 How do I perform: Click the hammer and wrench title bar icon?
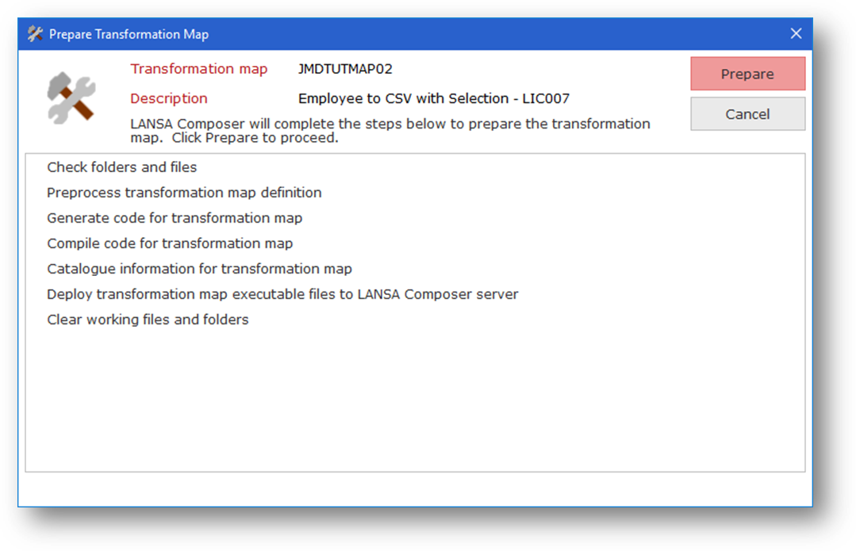[35, 34]
